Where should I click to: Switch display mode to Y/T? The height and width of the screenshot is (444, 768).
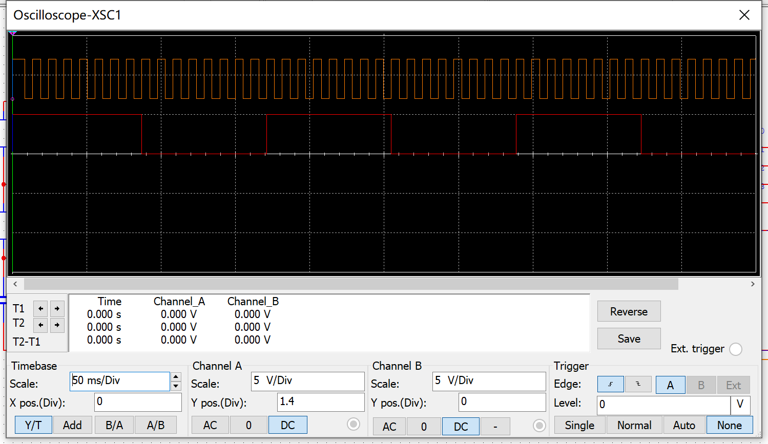[33, 425]
